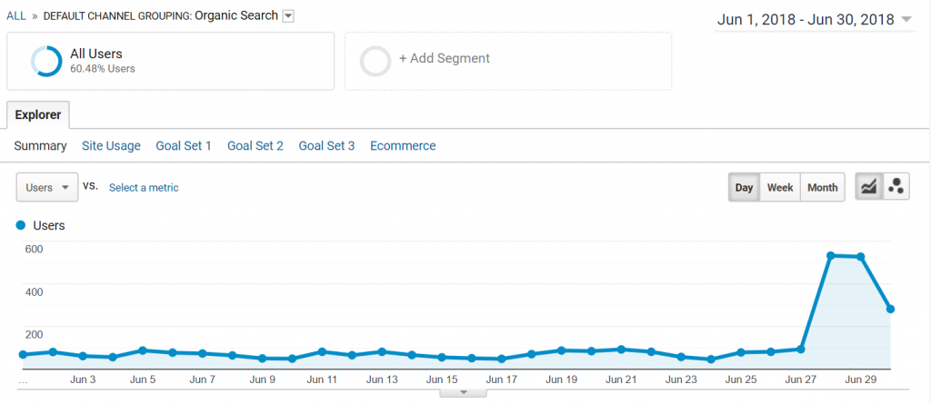The image size is (931, 404).
Task: Set graph interval to Month
Action: (x=822, y=187)
